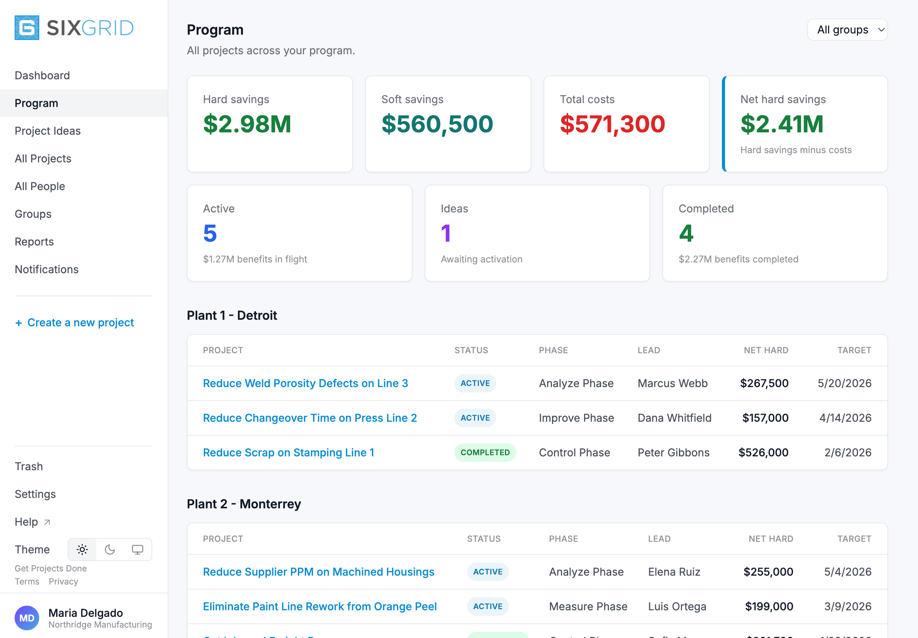The height and width of the screenshot is (638, 918).
Task: Click the SixGrid logo icon
Action: [27, 28]
